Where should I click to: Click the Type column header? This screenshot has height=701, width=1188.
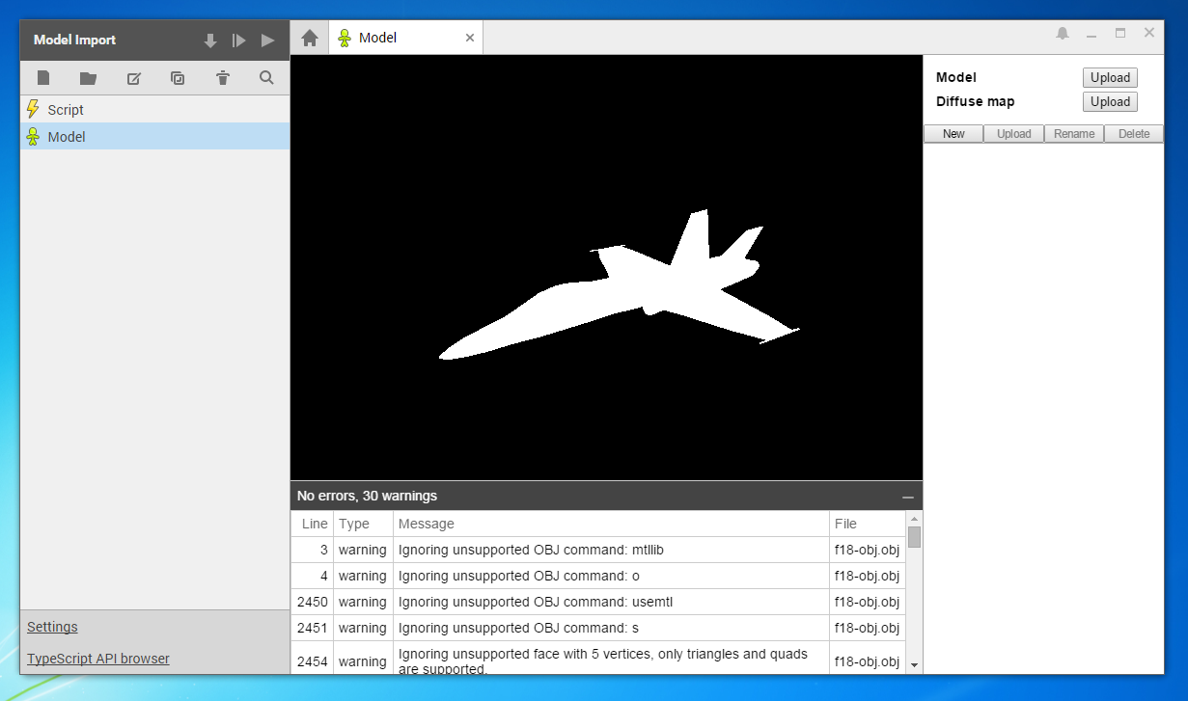coord(363,524)
